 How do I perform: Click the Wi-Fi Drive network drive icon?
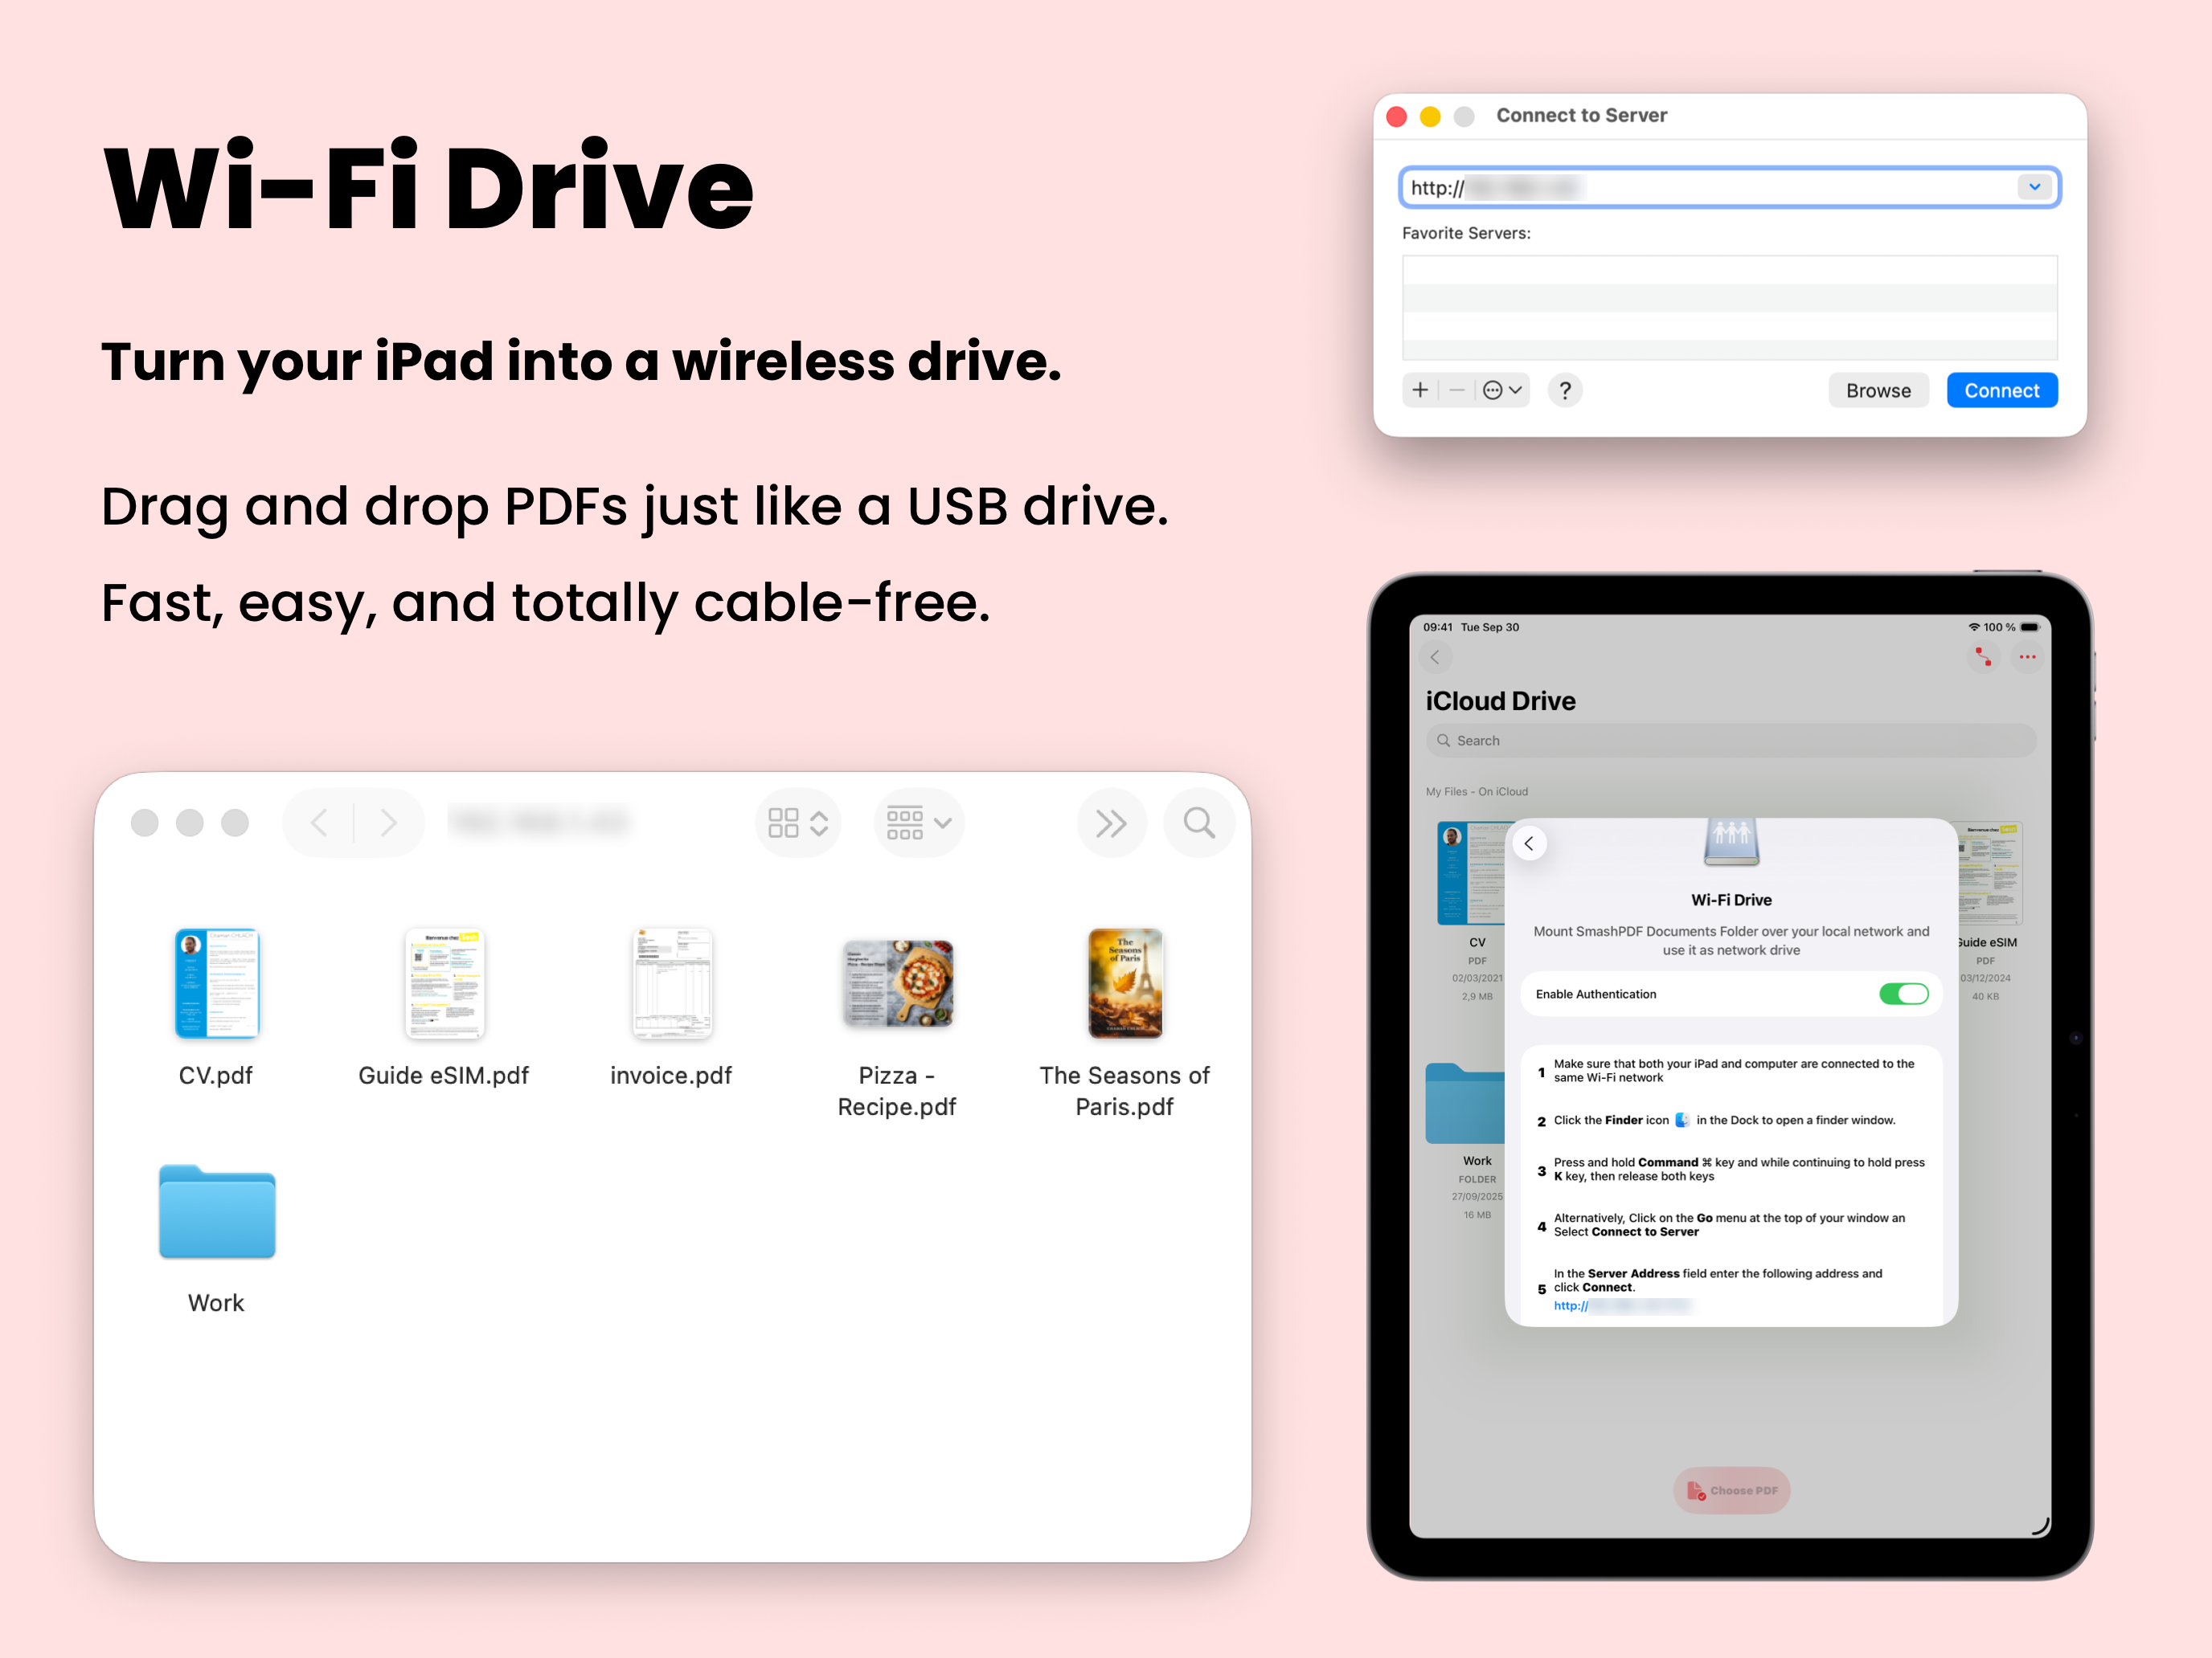click(1731, 842)
